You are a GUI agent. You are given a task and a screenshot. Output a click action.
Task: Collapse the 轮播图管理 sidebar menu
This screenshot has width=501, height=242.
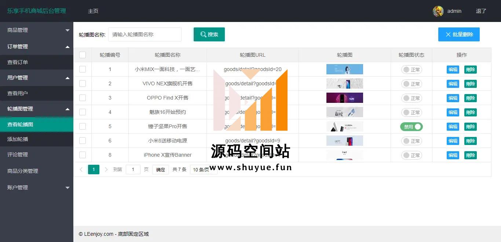click(x=37, y=109)
